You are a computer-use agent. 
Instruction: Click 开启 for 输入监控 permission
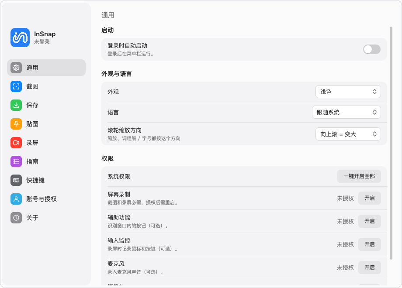coord(369,244)
